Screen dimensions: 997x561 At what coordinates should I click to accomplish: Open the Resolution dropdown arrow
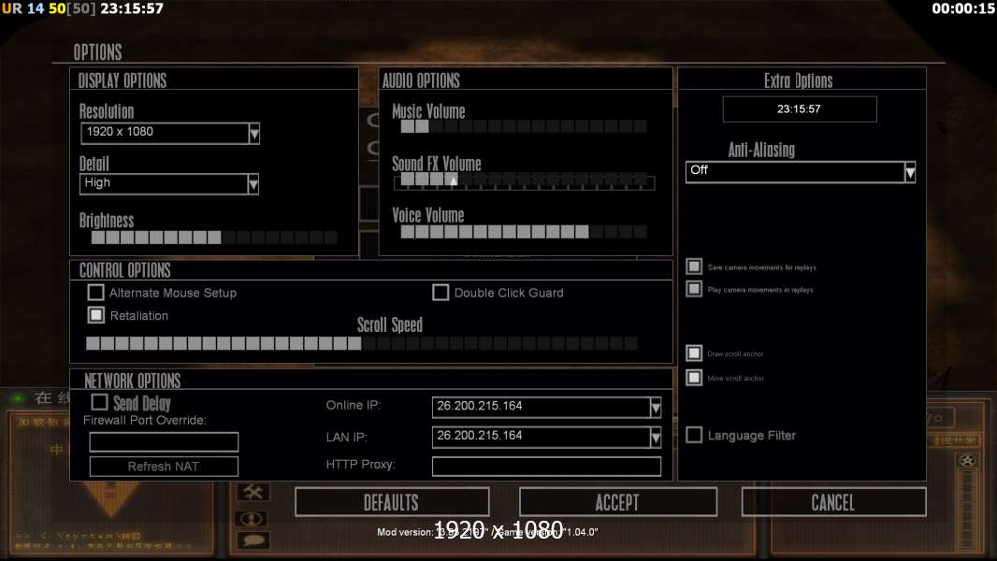[x=254, y=134]
